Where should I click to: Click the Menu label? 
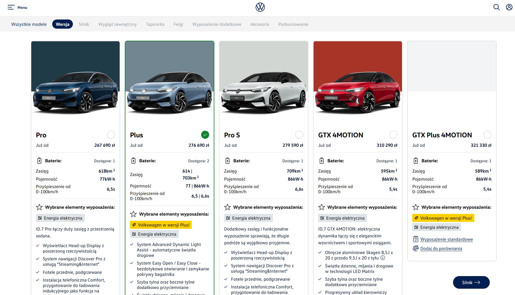(x=22, y=7)
